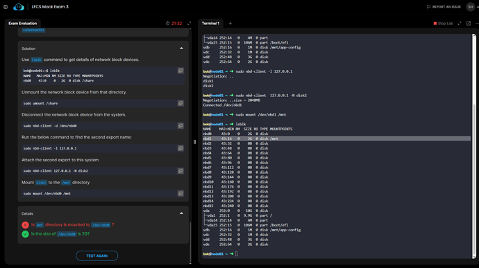Copy the nbd-client -d /dev/nbd0 command
Screen dimensions: 479x268
[180, 125]
